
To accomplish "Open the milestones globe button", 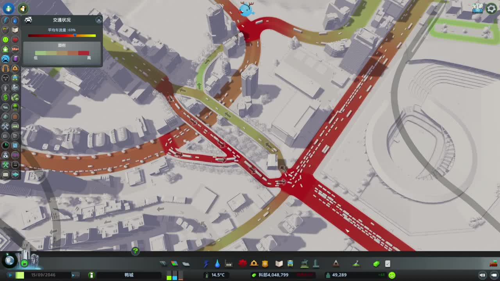I will (9, 260).
